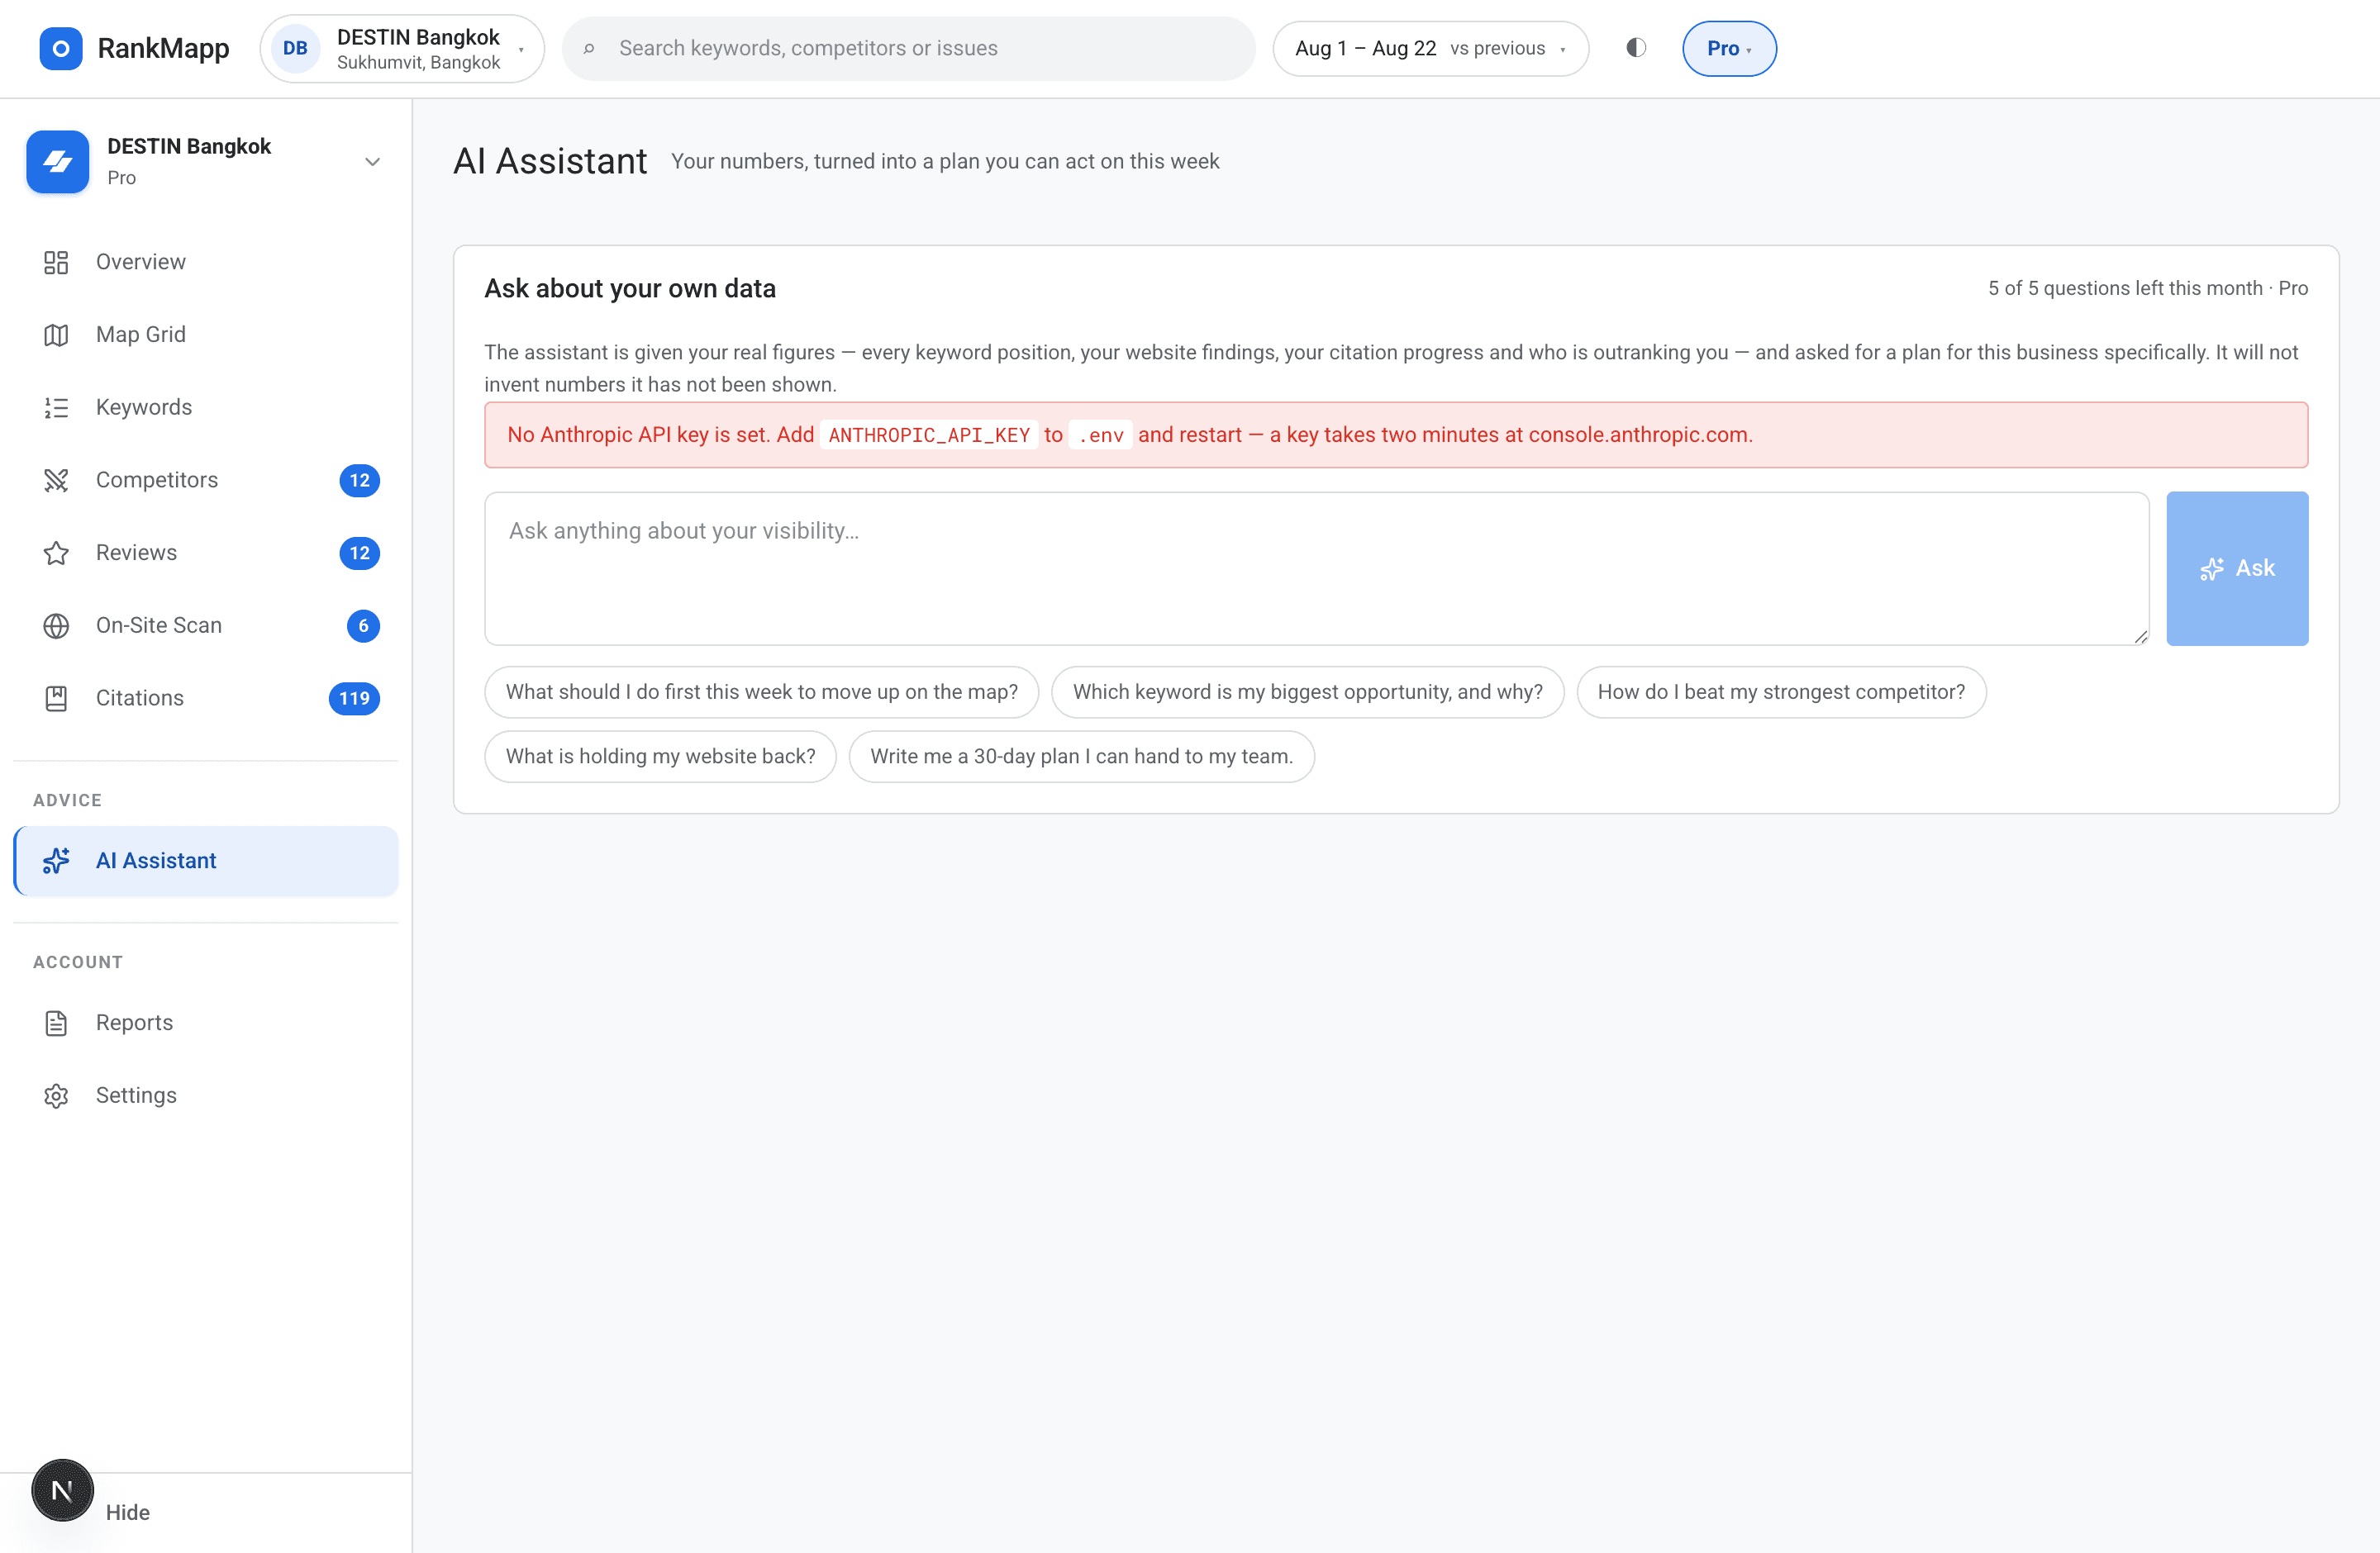2380x1553 pixels.
Task: Open the Citations page
Action: (x=206, y=699)
